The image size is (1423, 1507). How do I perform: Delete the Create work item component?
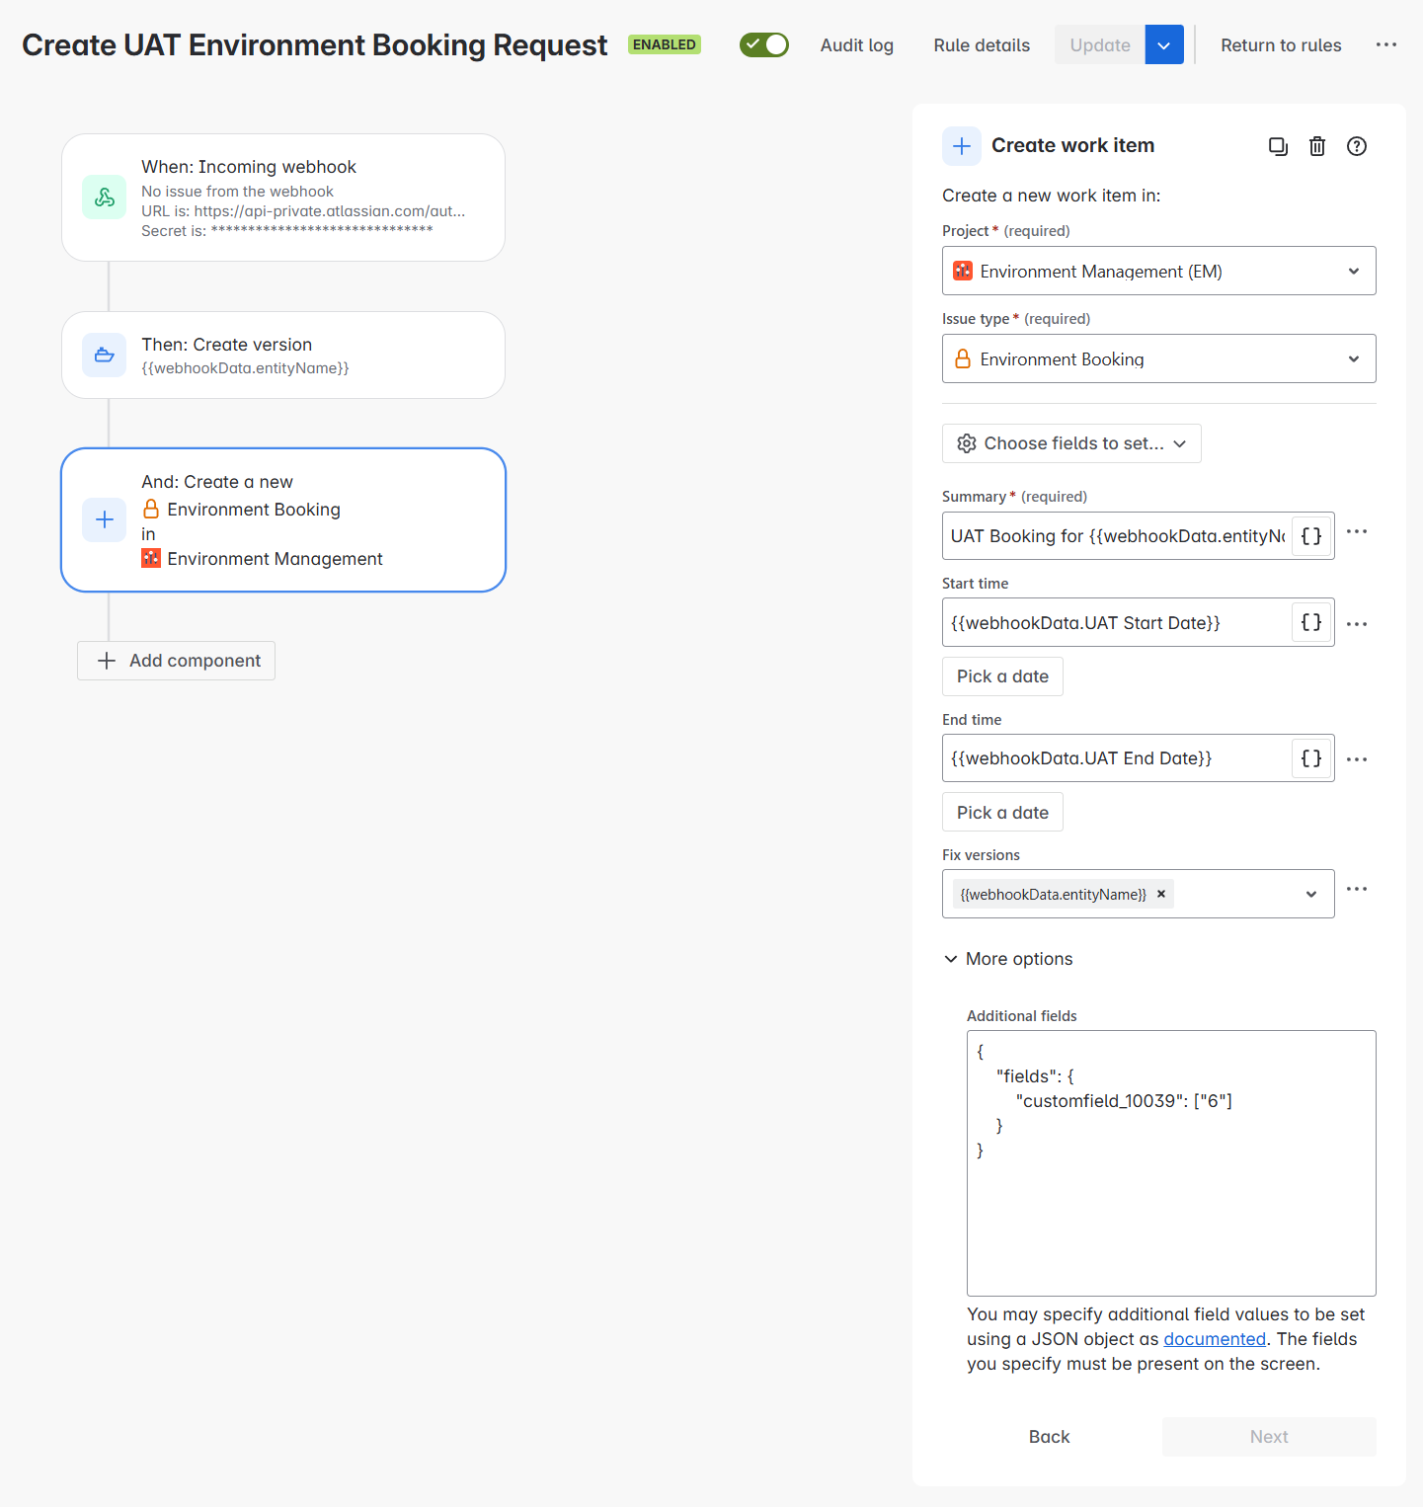point(1317,146)
